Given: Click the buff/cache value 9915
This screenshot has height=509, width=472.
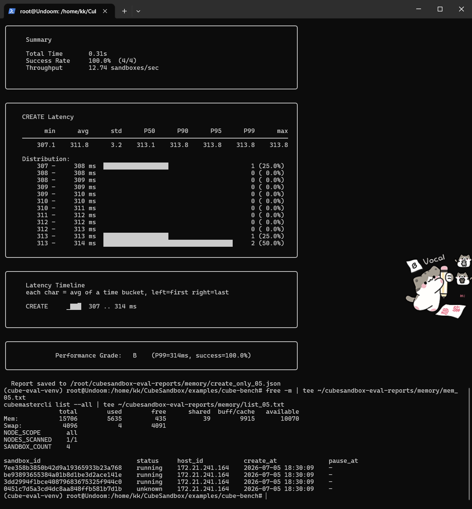Looking at the screenshot, I should [x=247, y=419].
